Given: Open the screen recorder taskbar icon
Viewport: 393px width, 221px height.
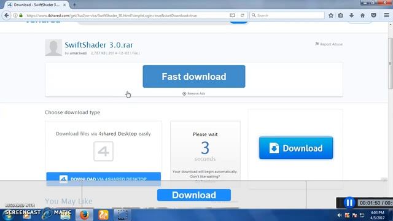Looking at the screenshot, I should [x=122, y=215].
